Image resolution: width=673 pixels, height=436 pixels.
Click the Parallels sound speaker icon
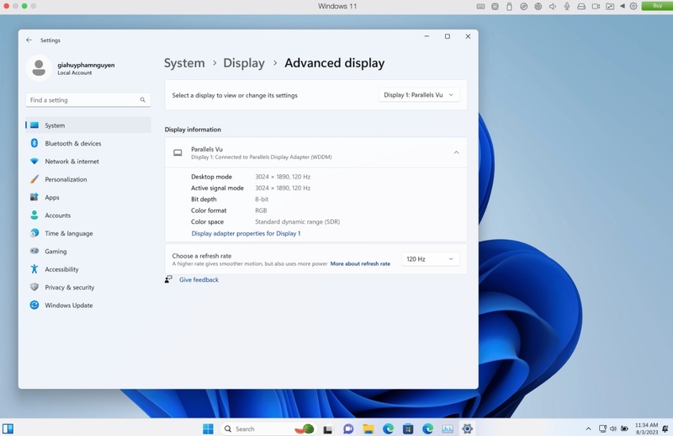coord(553,7)
